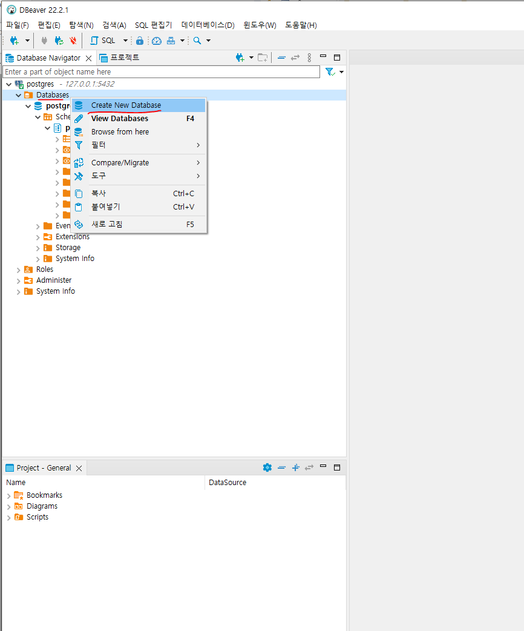Open the dashboard gauge icon in toolbar
This screenshot has width=524, height=631.
[157, 41]
